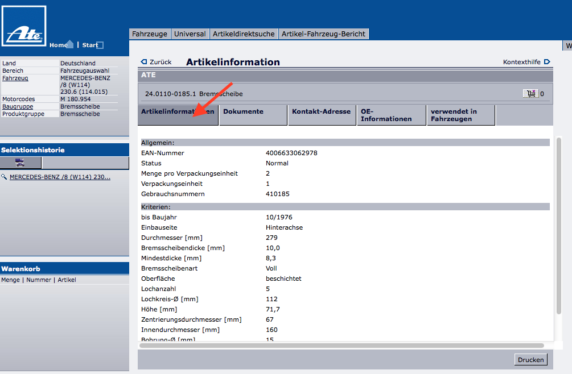This screenshot has height=374, width=572.
Task: Click the ATE logo
Action: 24,26
